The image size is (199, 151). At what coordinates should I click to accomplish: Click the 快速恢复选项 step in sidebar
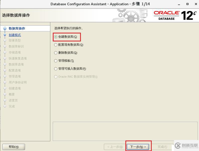(18, 58)
